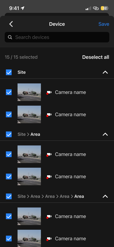Go back using the left arrow
This screenshot has height=247, width=114.
(11, 24)
